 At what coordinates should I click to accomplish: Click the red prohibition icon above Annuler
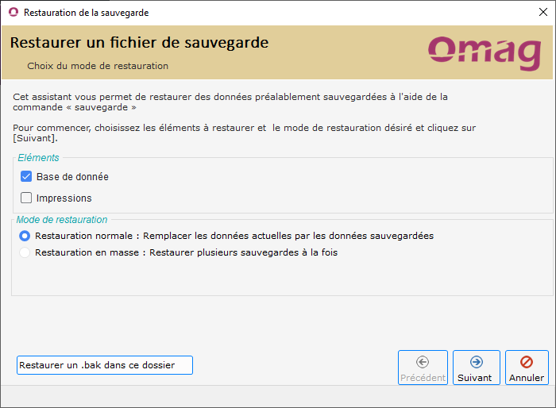[526, 362]
